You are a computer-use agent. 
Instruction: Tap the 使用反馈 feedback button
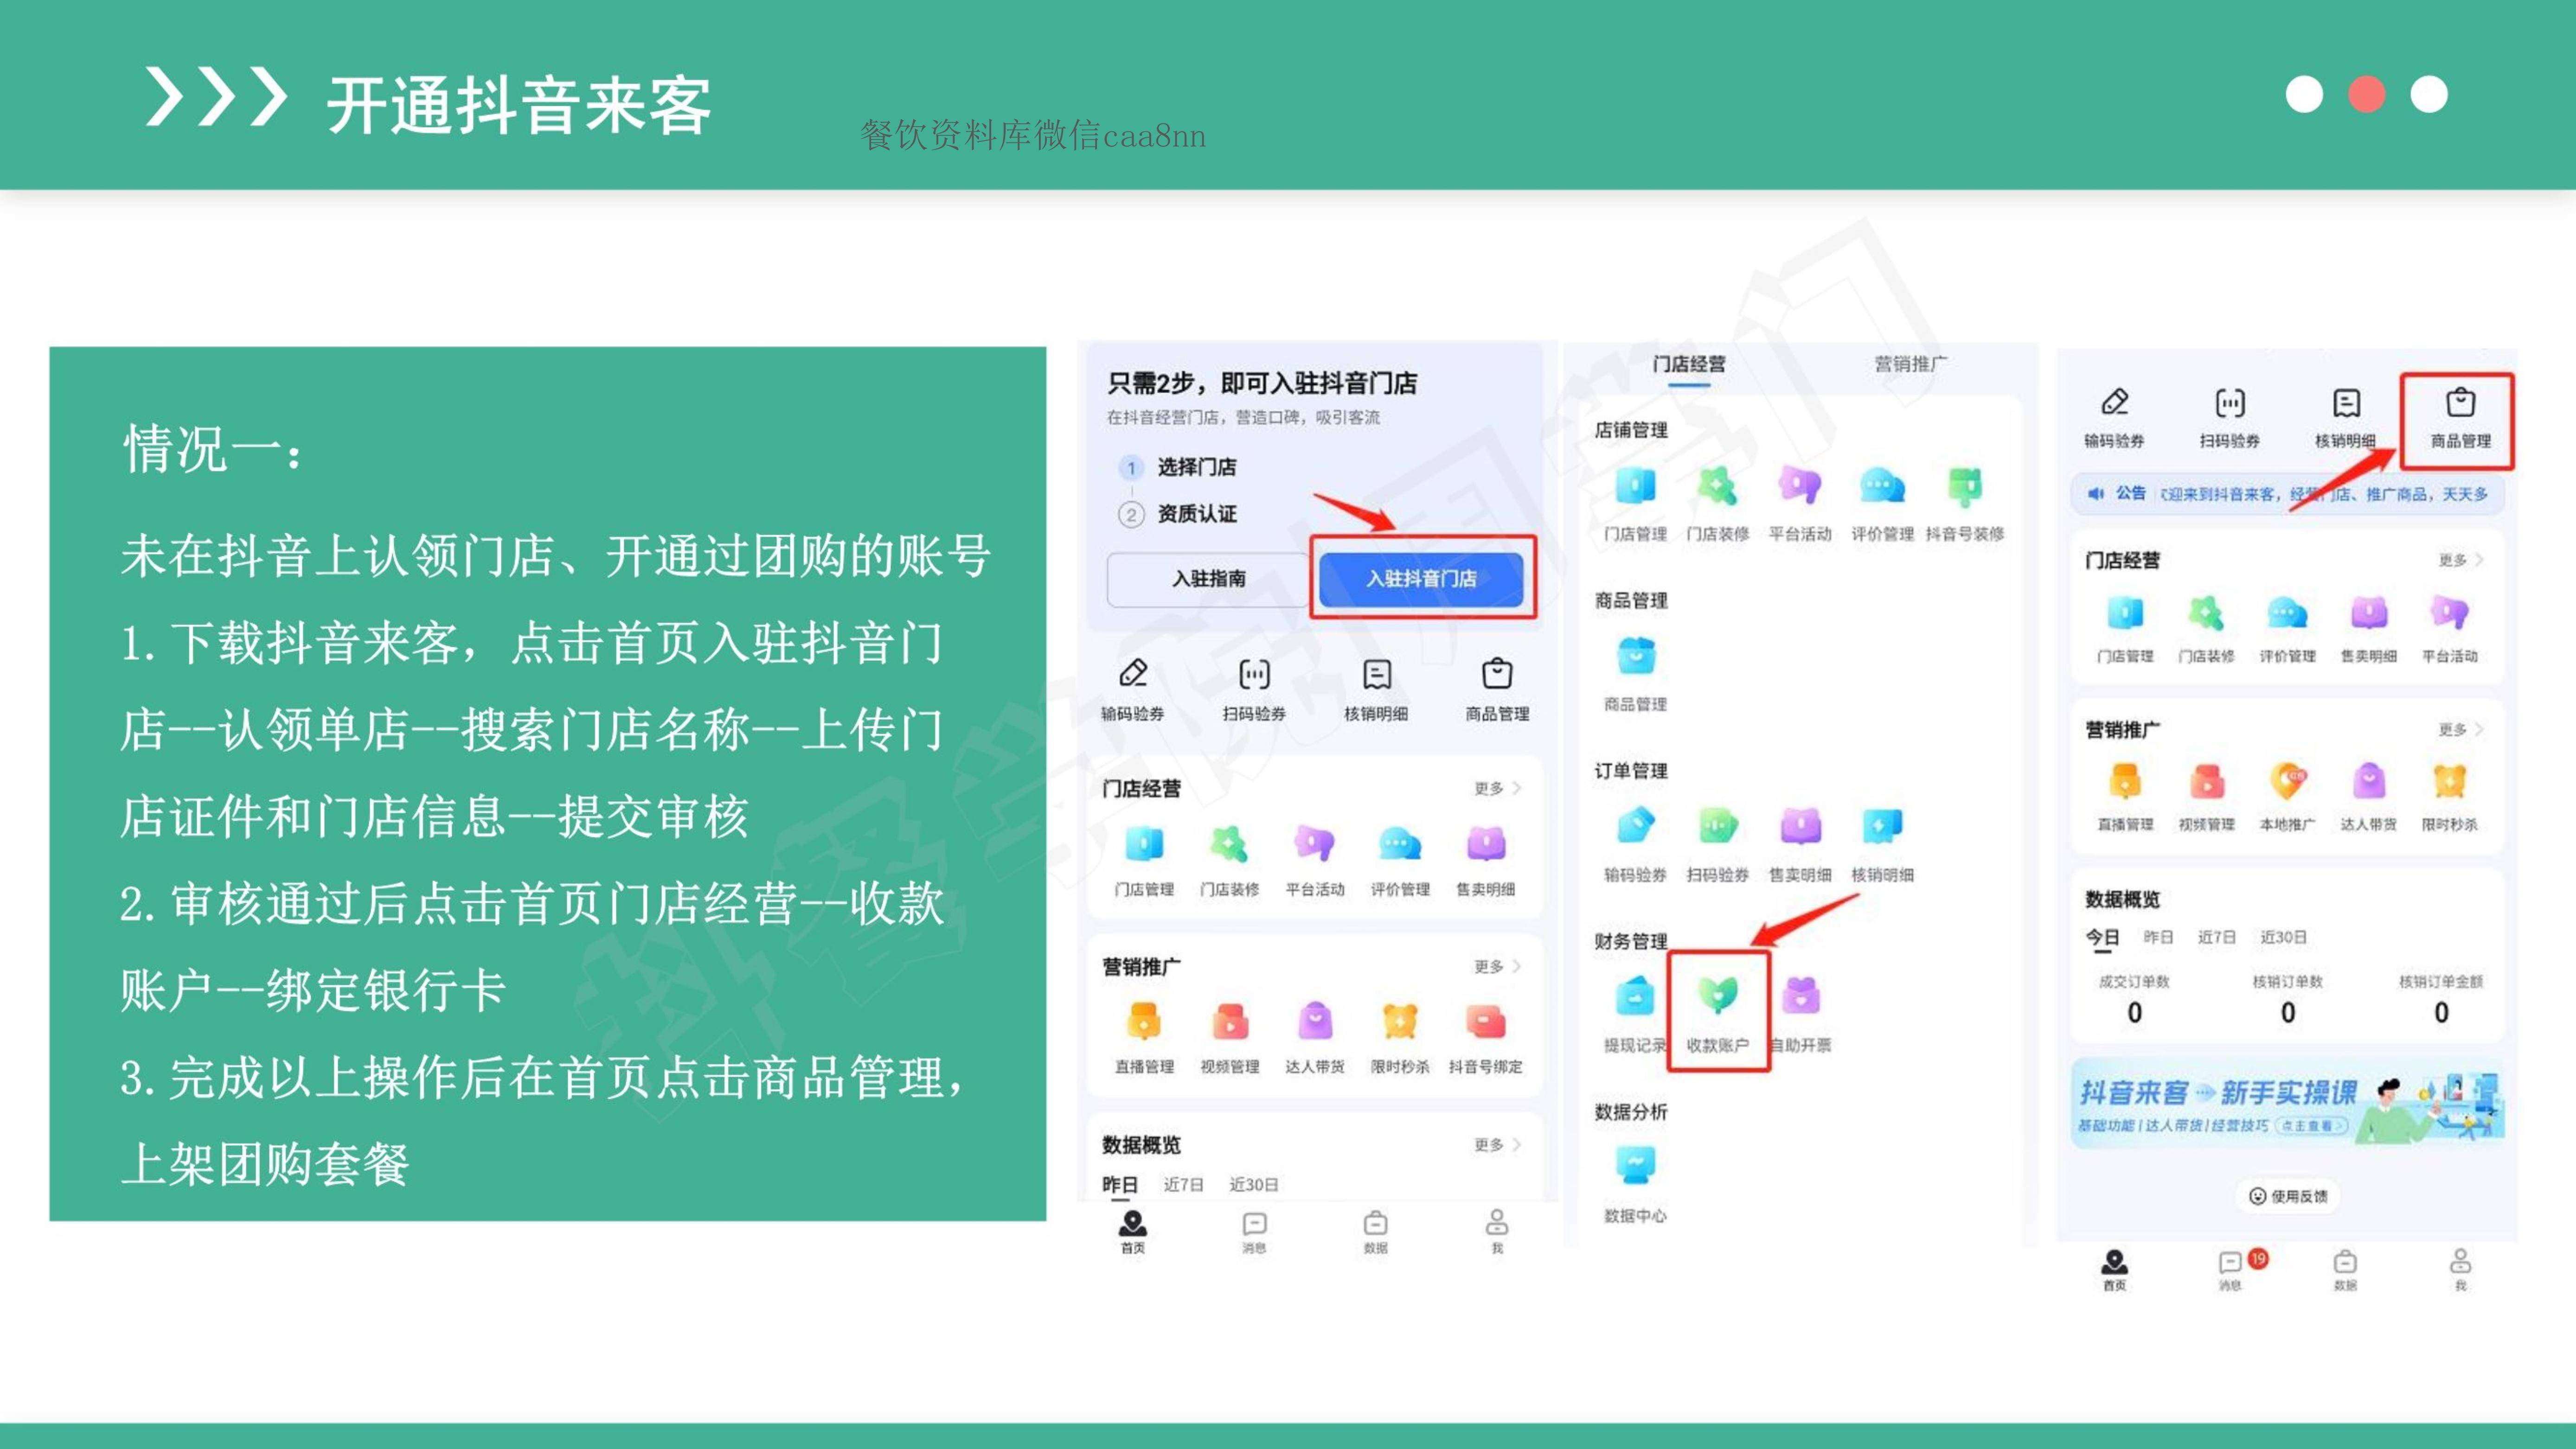[x=2288, y=1196]
